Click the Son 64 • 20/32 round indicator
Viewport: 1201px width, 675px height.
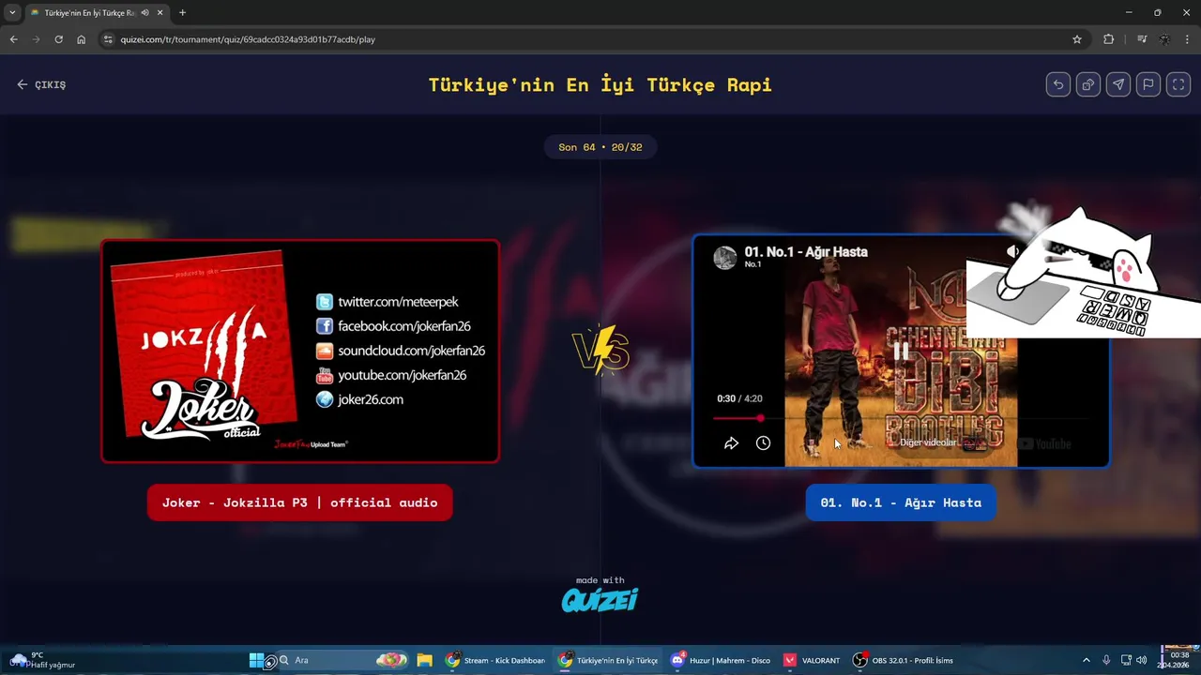[600, 147]
